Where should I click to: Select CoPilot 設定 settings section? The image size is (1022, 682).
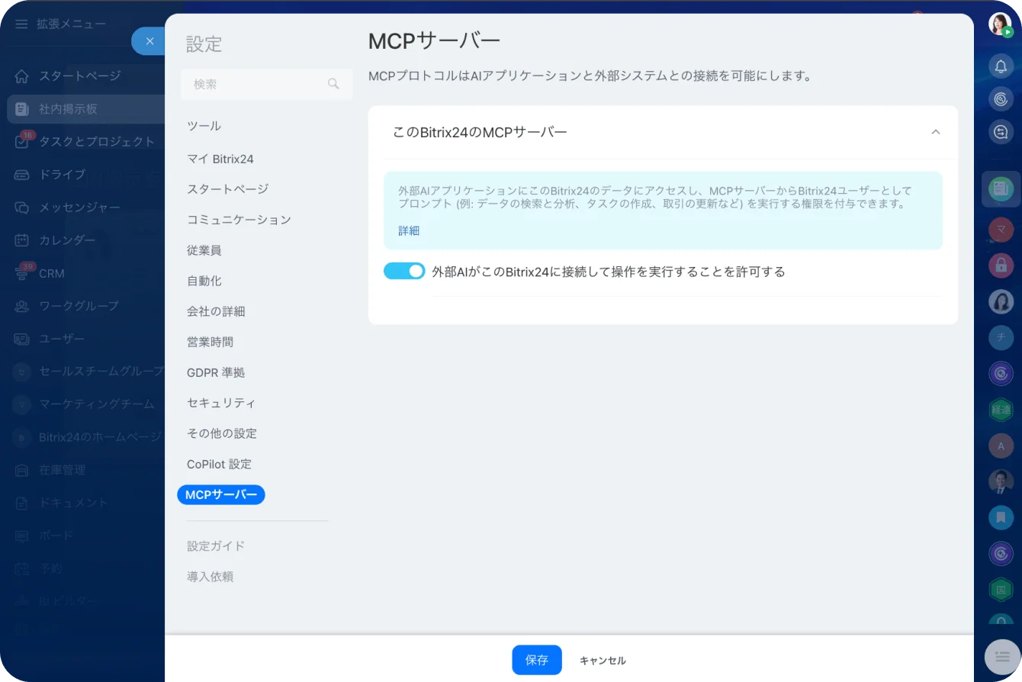coord(219,464)
